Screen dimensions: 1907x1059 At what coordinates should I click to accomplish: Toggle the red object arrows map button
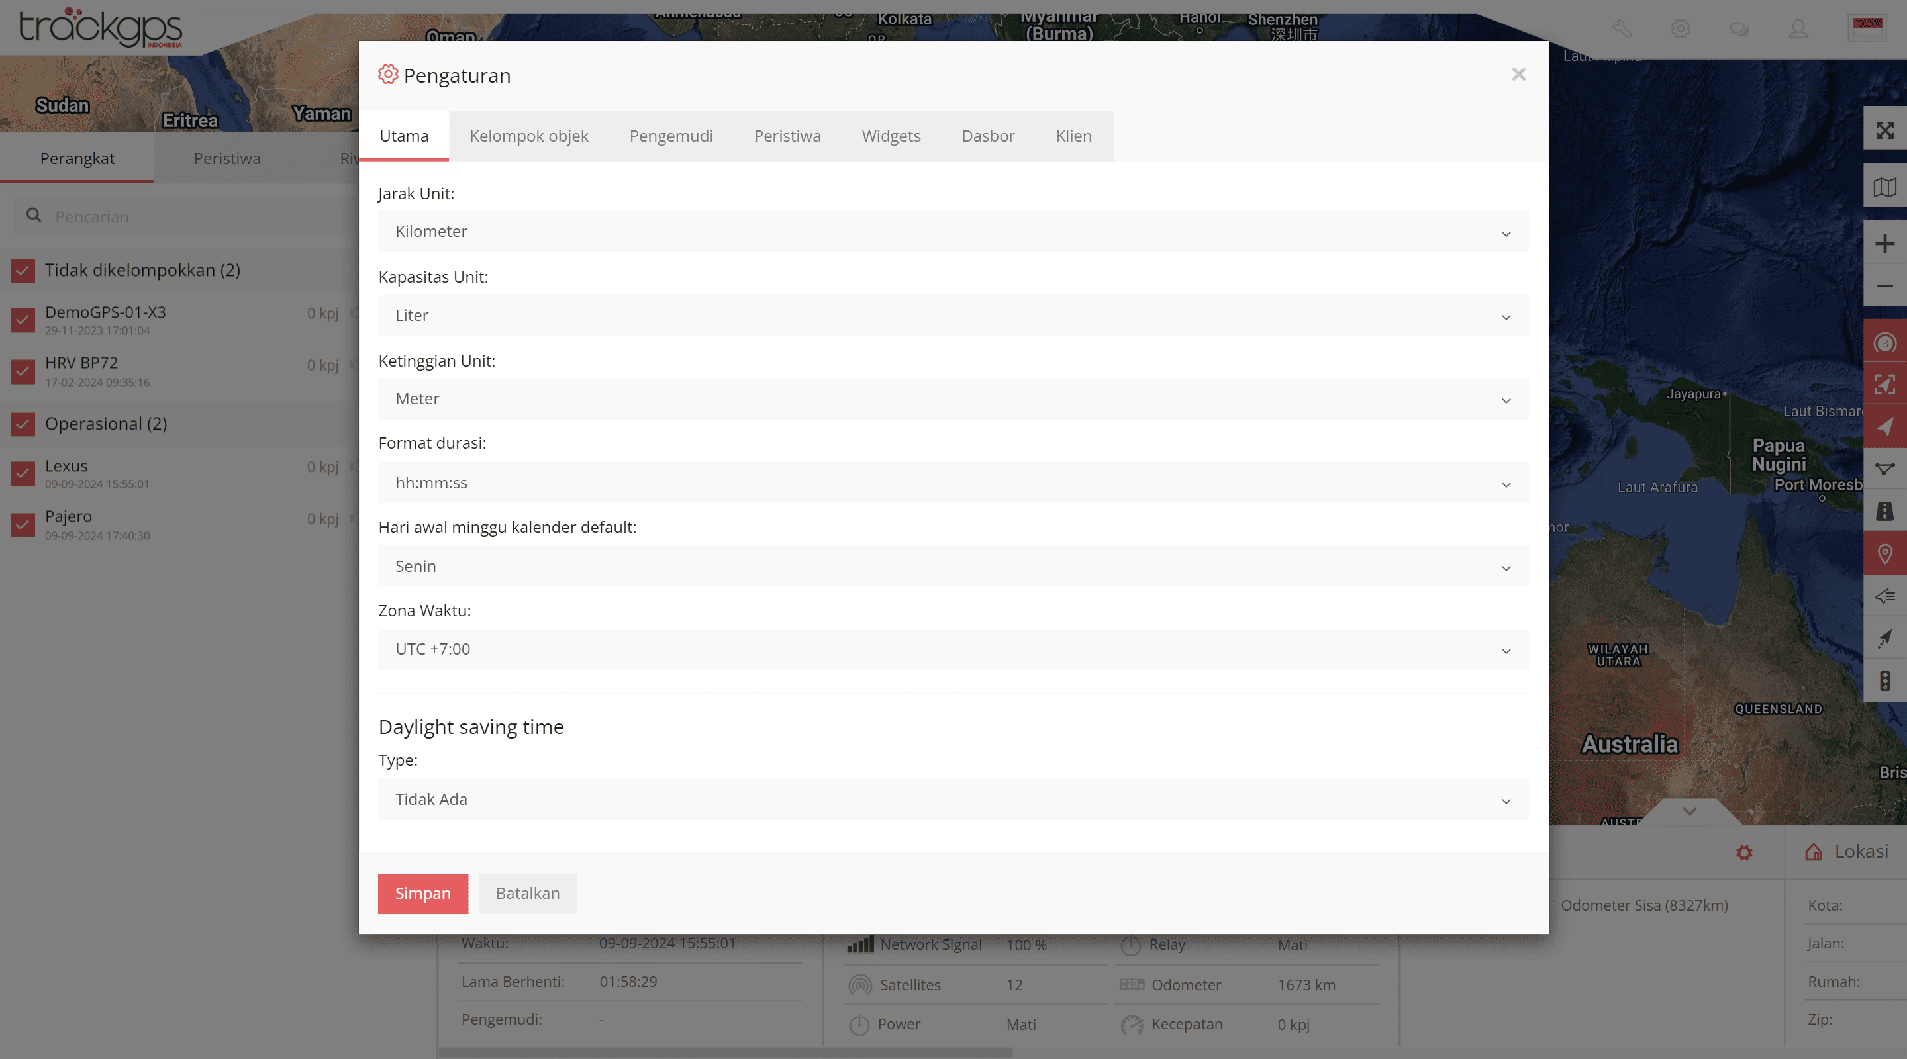(1884, 427)
